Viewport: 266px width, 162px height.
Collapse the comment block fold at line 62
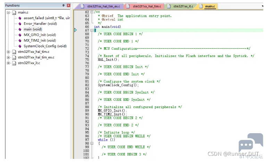[92, 12]
